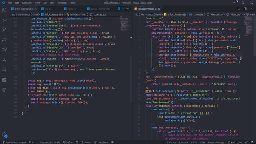The height and width of the screenshot is (144, 256).
Task: Click the Babel JavaScript language mode
Action: tap(216, 142)
